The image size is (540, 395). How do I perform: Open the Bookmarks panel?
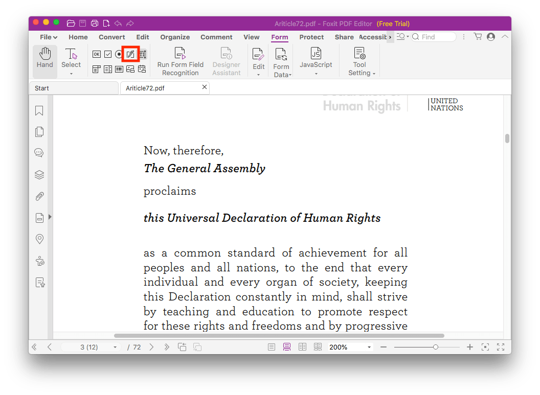(39, 110)
